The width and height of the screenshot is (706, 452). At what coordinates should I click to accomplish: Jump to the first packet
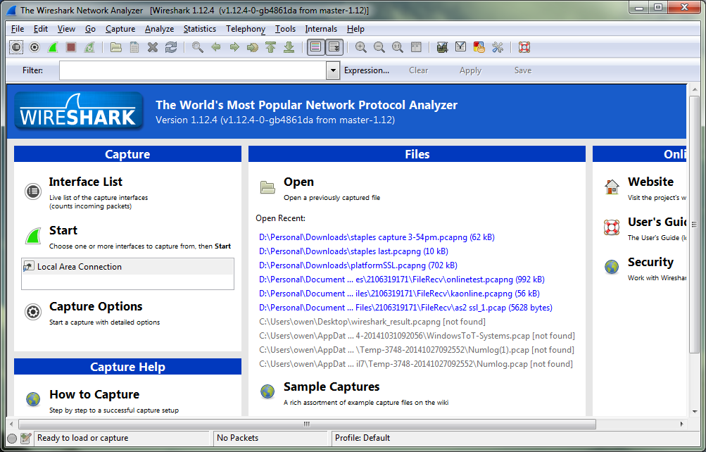tap(270, 47)
